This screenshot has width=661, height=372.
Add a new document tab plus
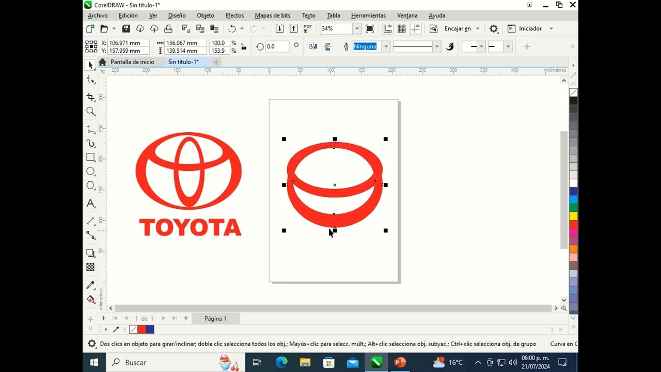point(216,62)
